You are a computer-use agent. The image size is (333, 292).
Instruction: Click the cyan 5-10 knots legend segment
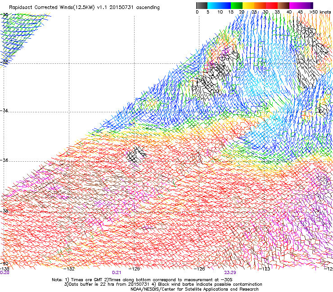click(213, 5)
